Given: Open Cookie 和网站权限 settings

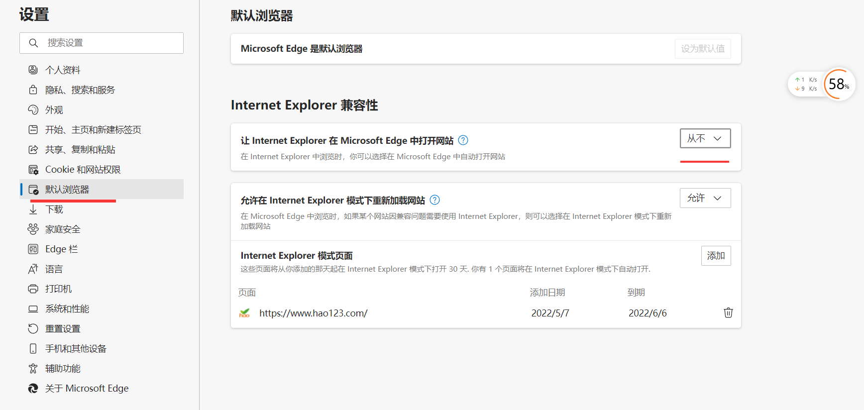Looking at the screenshot, I should coord(102,169).
